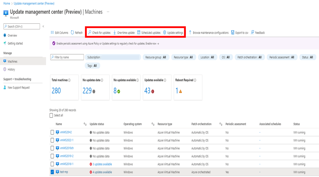The image size is (319, 177).
Task: Focus the Search (Ctrl+/) sidebar box
Action: coord(22,26)
